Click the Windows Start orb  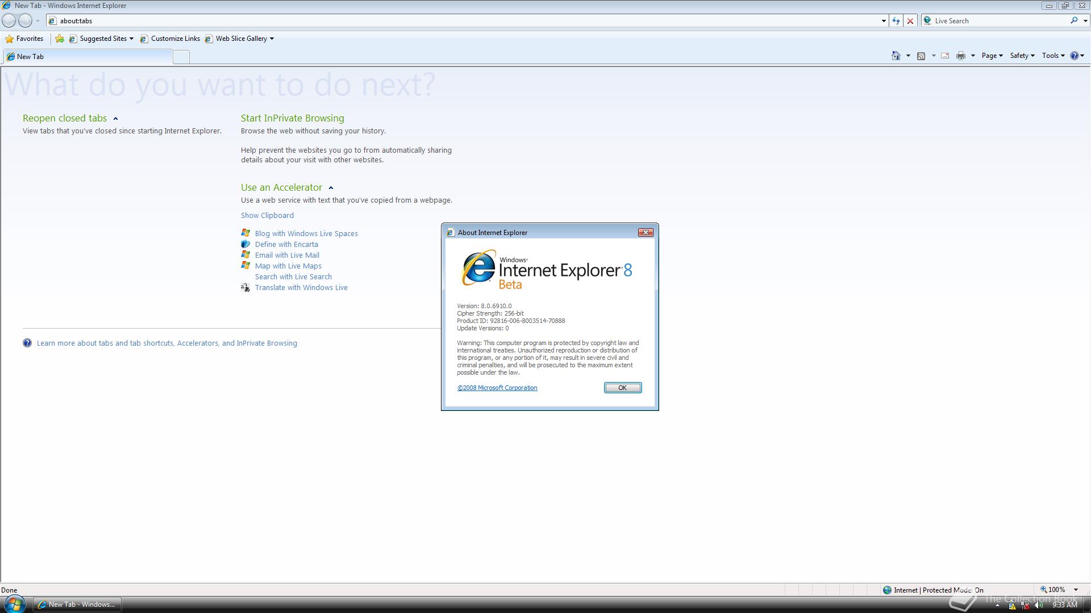pyautogui.click(x=15, y=604)
